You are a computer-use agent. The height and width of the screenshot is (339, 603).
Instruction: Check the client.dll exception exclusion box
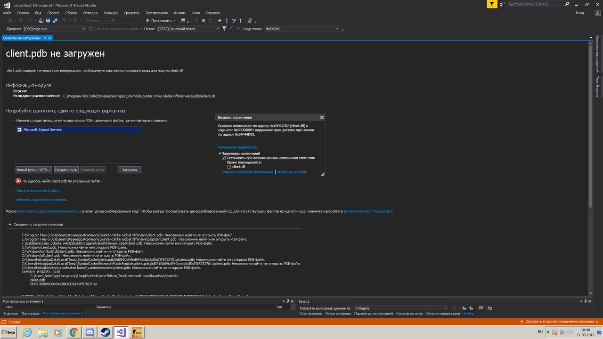pos(229,167)
